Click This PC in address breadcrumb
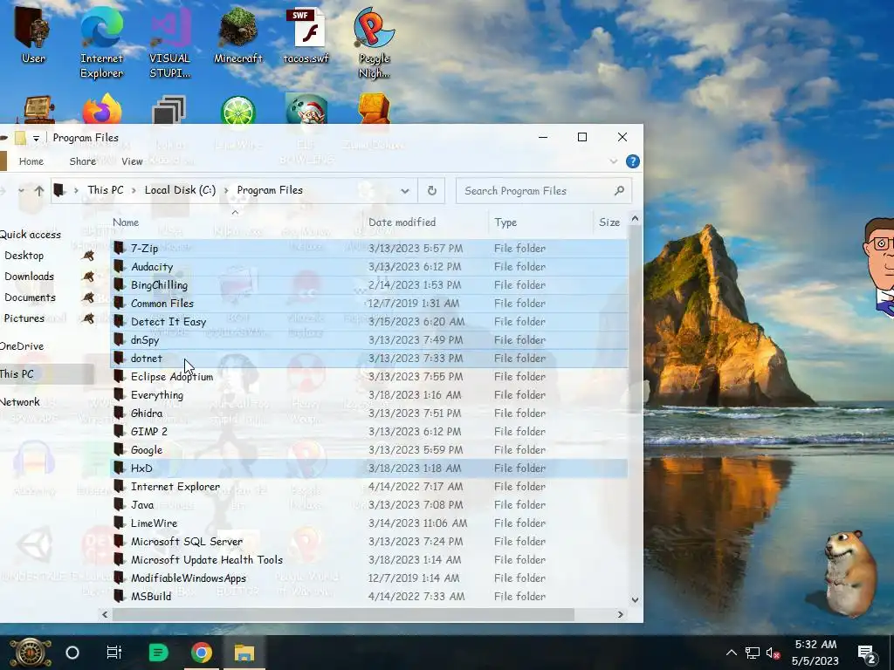 [x=106, y=189]
